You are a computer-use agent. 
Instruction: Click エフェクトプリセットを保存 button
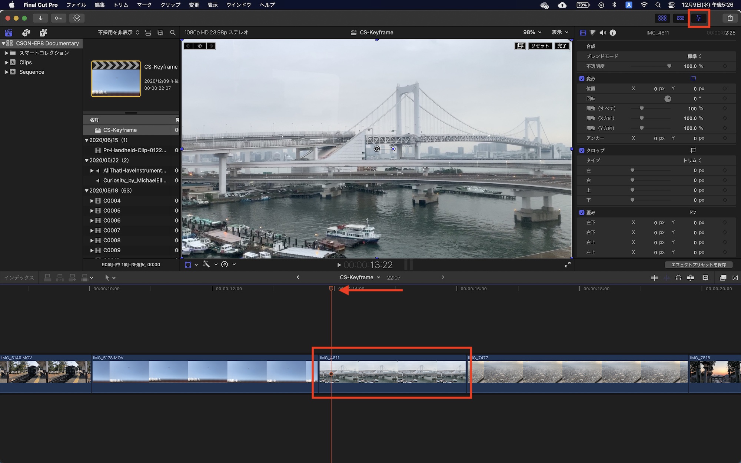pyautogui.click(x=698, y=264)
